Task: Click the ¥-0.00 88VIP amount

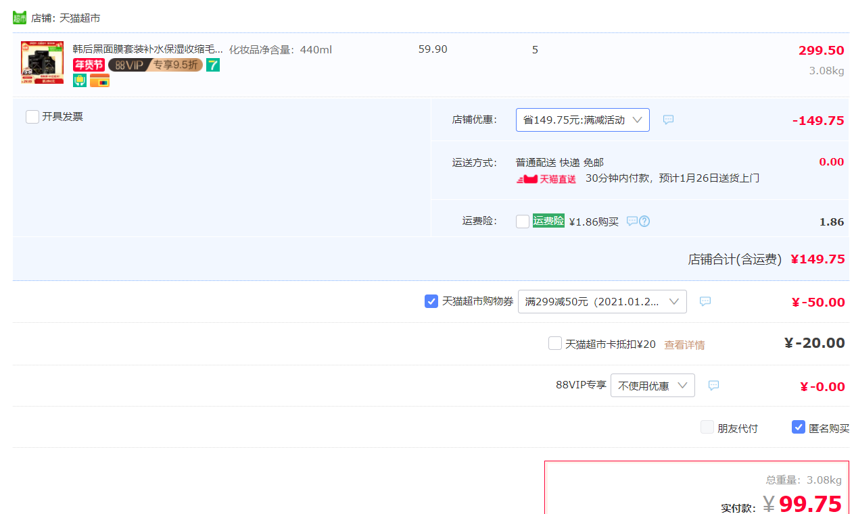Action: pyautogui.click(x=822, y=387)
